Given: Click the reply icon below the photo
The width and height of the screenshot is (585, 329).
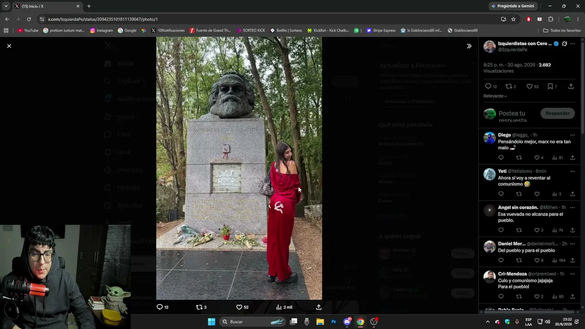Looking at the screenshot, I should click(x=160, y=307).
